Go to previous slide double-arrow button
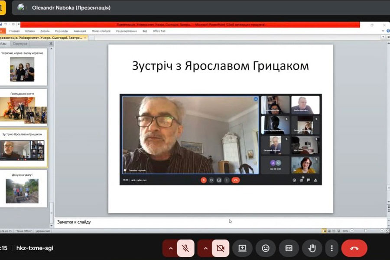The height and width of the screenshot is (260, 390). [x=389, y=207]
